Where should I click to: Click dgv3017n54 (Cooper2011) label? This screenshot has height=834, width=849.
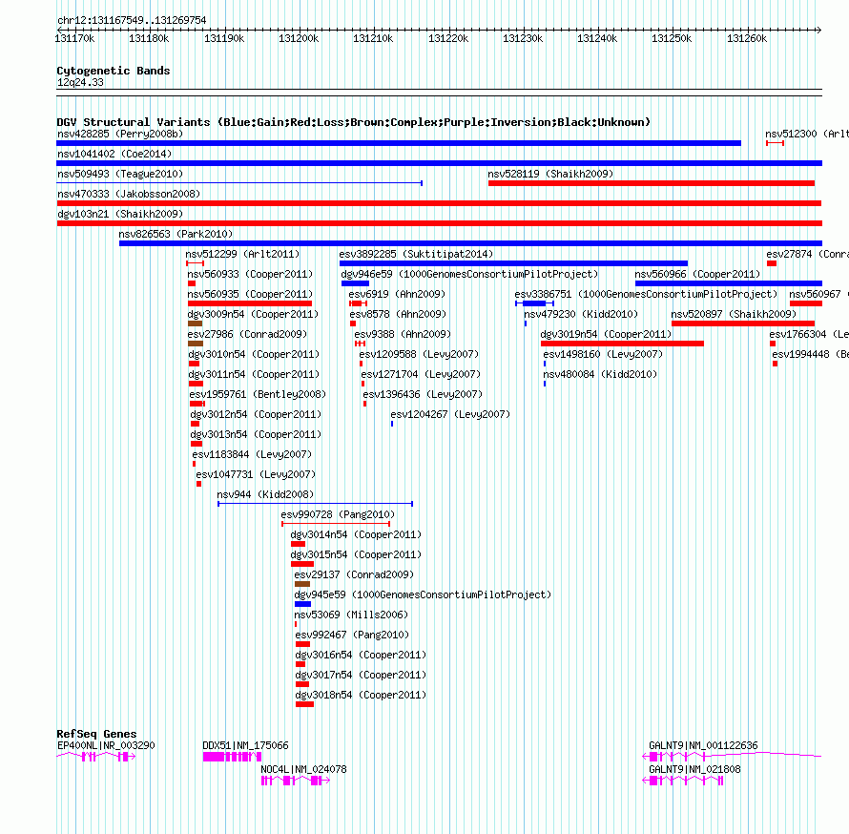361,675
